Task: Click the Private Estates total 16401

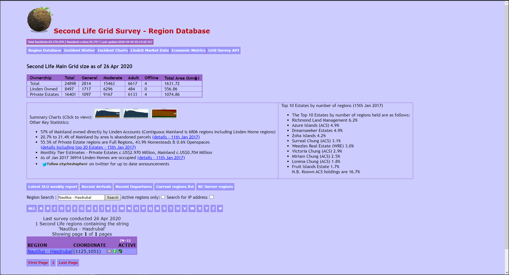Action: 70,94
